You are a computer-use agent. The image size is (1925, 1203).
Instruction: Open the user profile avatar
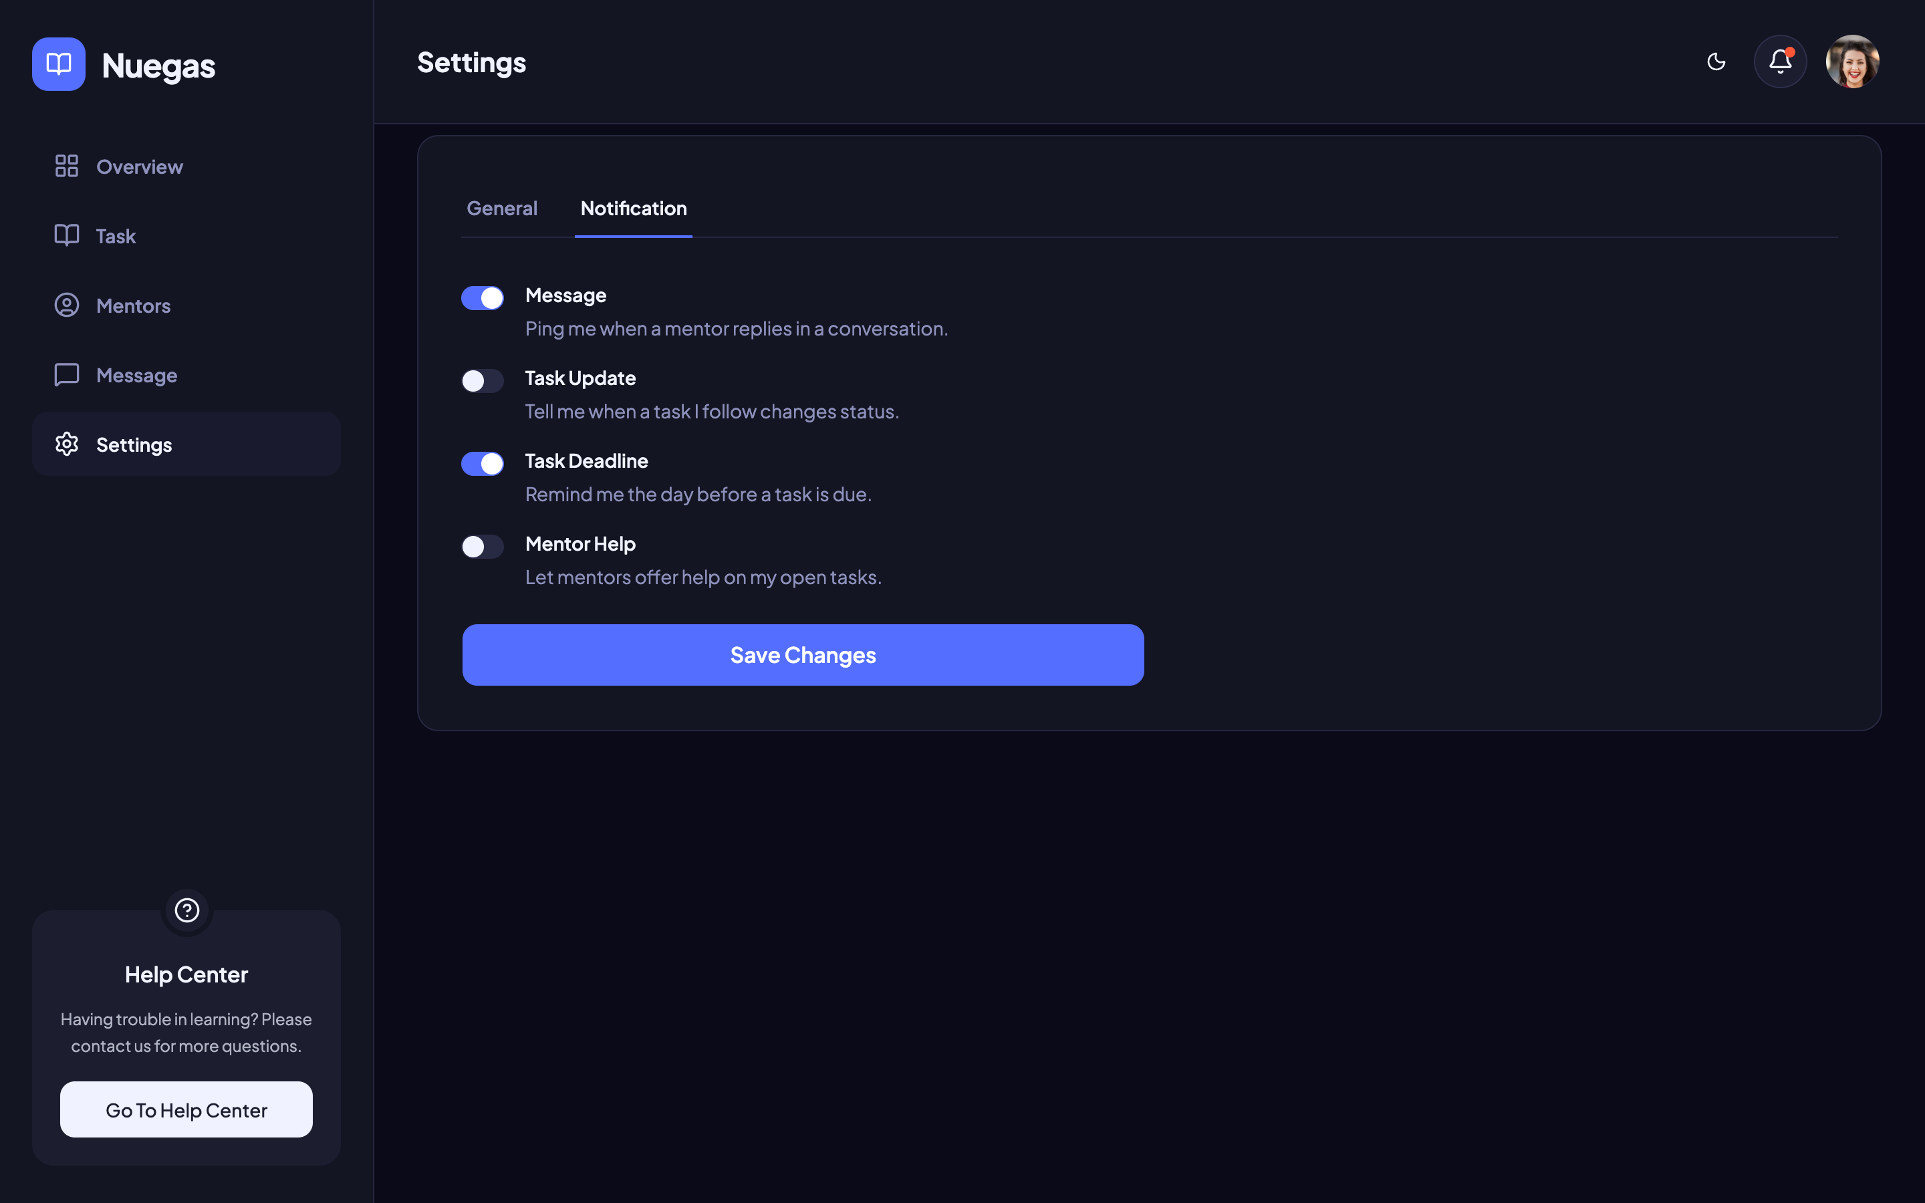click(1853, 61)
